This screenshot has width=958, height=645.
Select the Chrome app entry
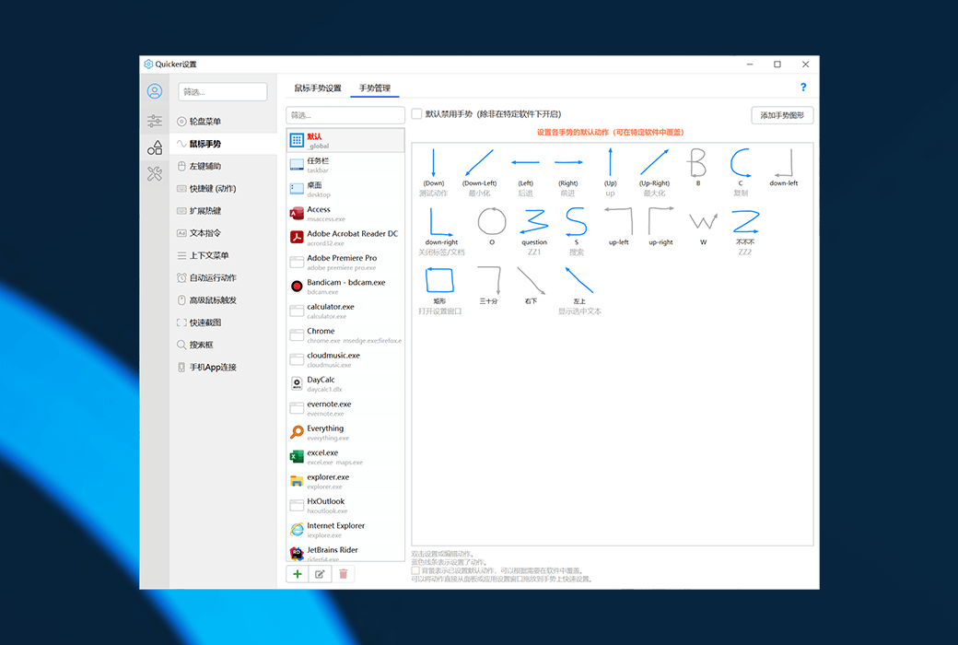345,335
